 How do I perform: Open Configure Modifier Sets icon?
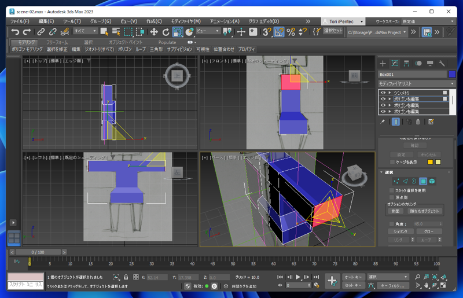click(431, 122)
